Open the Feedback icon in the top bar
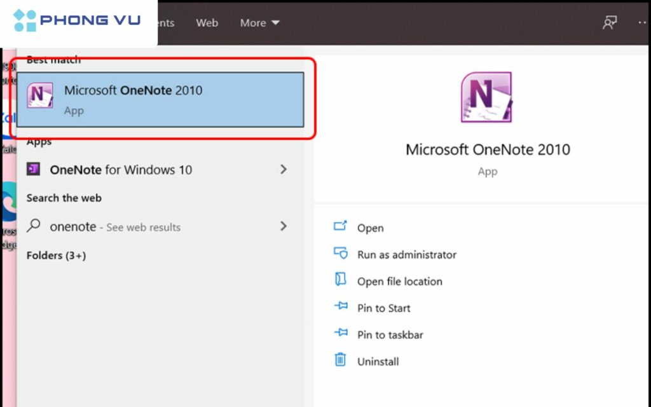 (609, 22)
